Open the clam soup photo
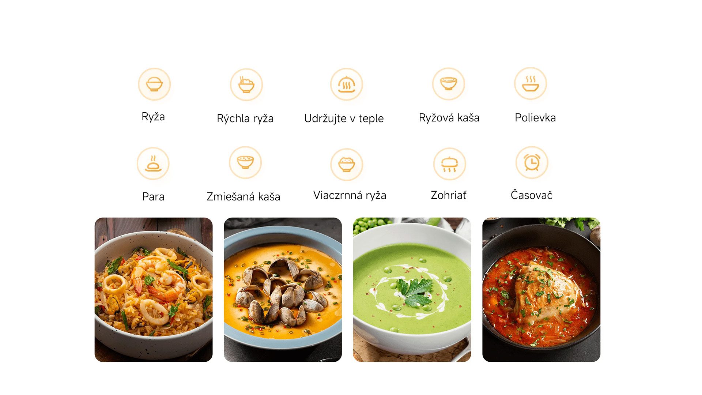Image resolution: width=702 pixels, height=395 pixels. pos(283,290)
